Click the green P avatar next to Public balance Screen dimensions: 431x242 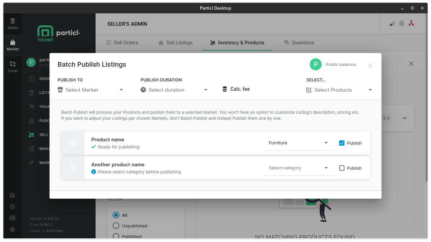coord(315,65)
